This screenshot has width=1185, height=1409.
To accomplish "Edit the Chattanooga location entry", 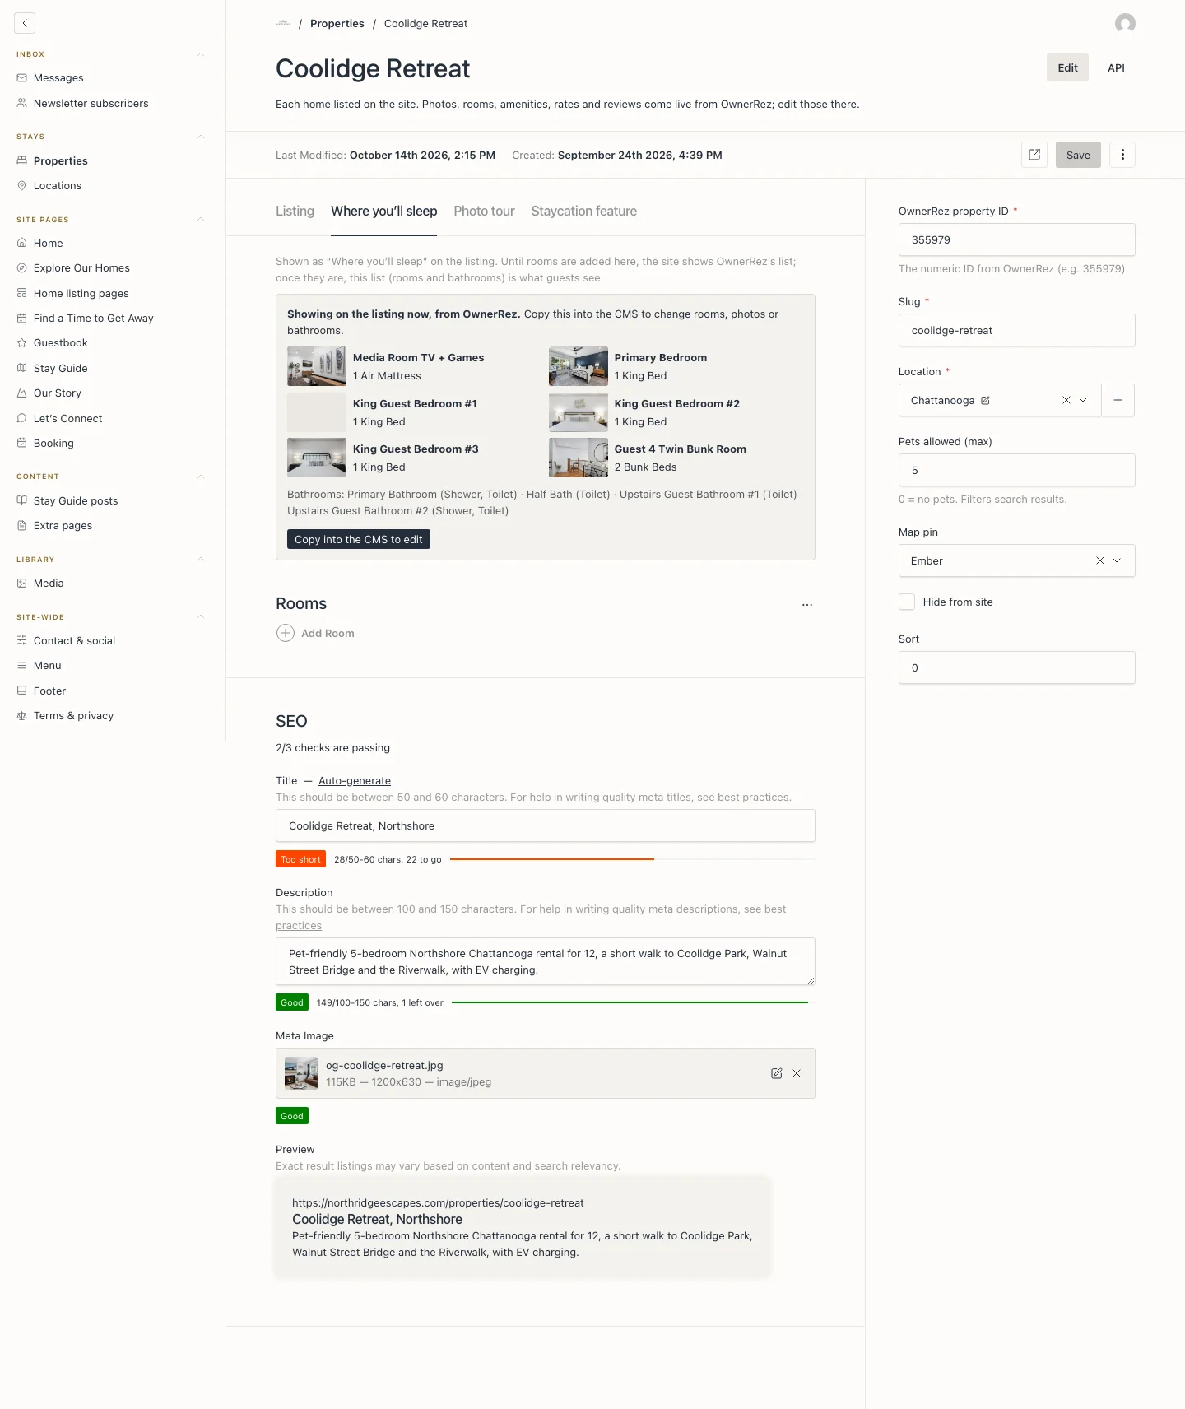I will pyautogui.click(x=985, y=401).
